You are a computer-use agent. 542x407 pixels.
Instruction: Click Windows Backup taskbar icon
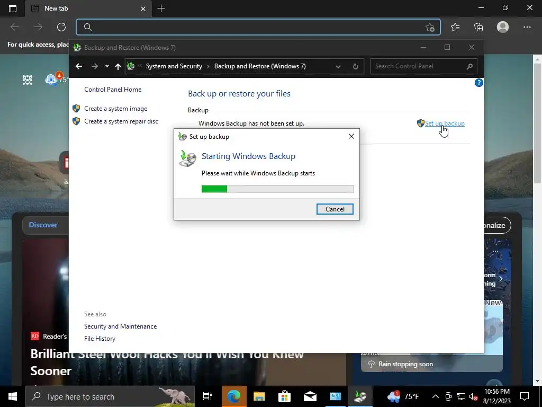(360, 396)
